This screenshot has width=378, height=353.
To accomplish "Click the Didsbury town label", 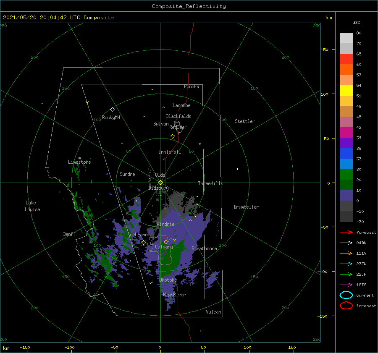I will point(159,188).
